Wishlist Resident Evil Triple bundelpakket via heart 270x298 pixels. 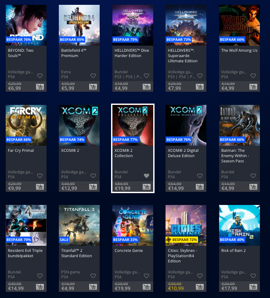40,276
